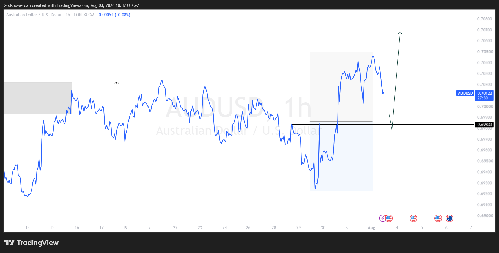Image resolution: width=499 pixels, height=253 pixels.
Task: Click the Aug date label on time axis
Action: [x=371, y=228]
